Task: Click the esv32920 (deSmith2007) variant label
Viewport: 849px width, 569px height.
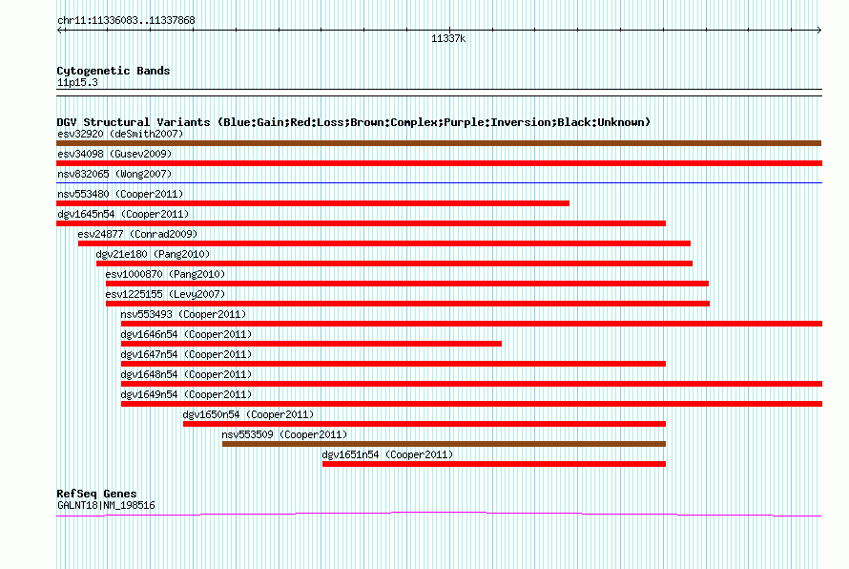Action: coord(120,134)
